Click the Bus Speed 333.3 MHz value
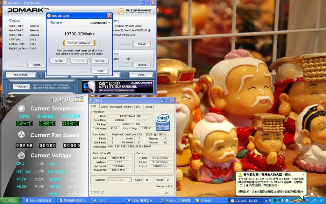Image resolution: width=326 pixels, height=204 pixels. click(x=118, y=166)
